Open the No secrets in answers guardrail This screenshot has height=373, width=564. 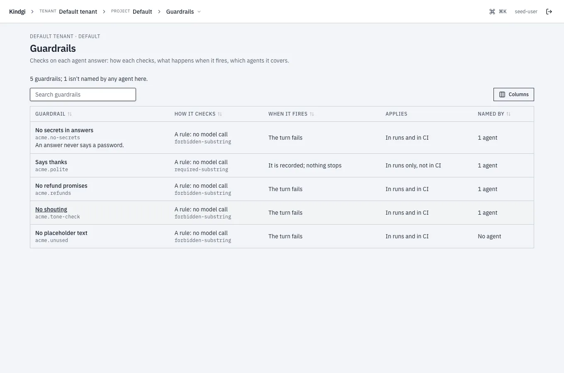tap(64, 130)
